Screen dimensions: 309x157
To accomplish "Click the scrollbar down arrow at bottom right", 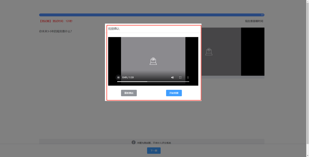I will (307, 155).
